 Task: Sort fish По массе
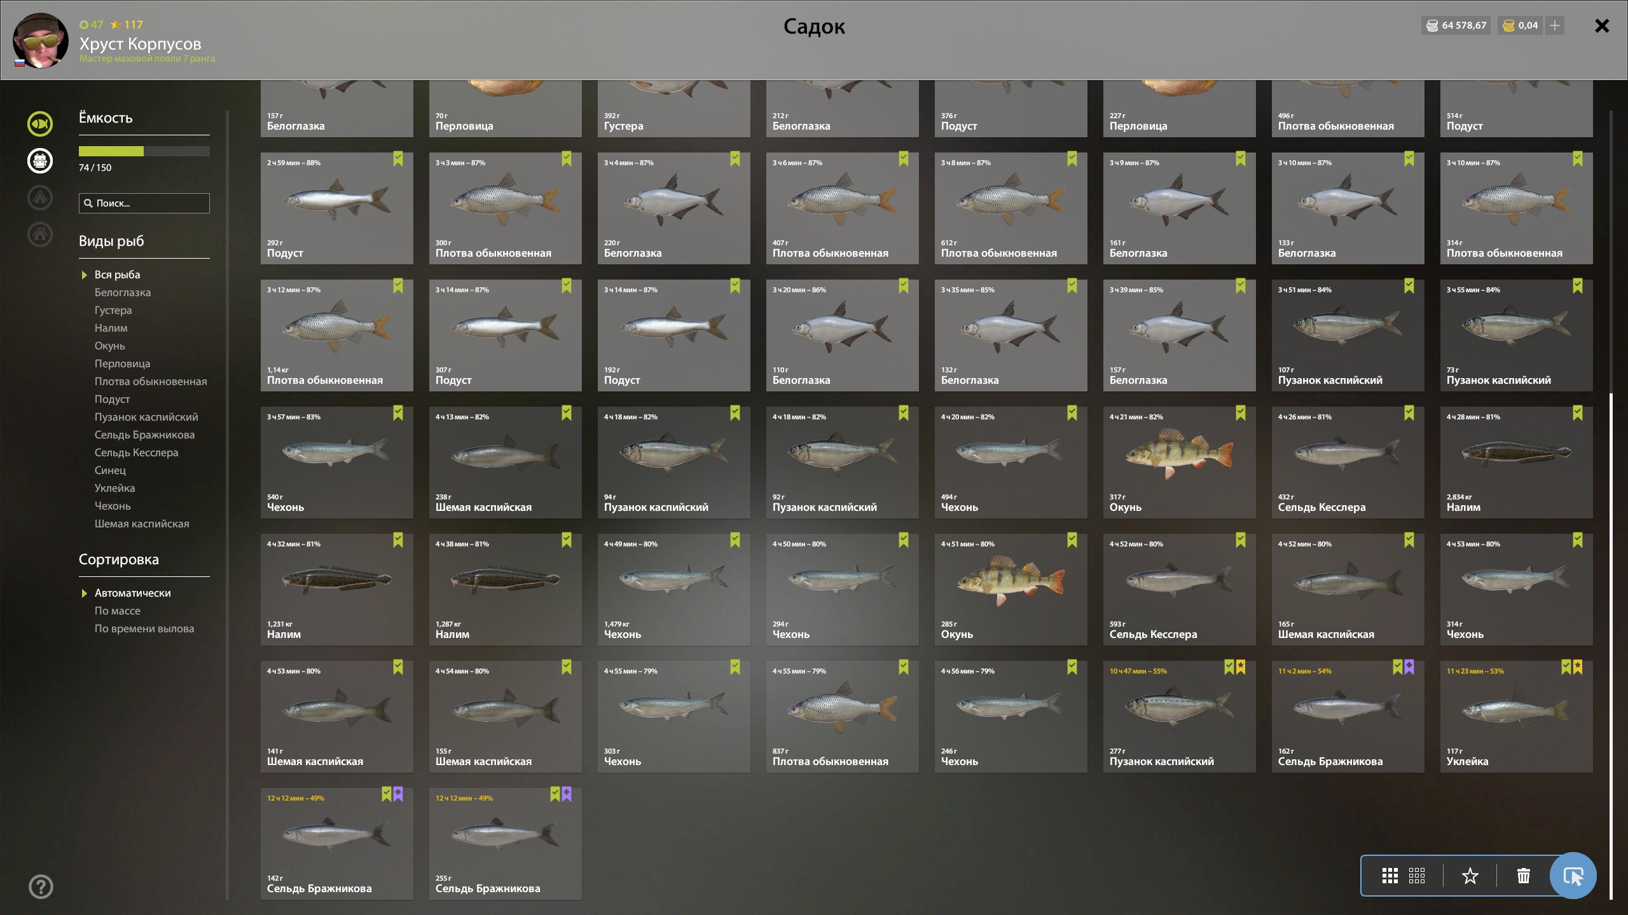point(117,611)
